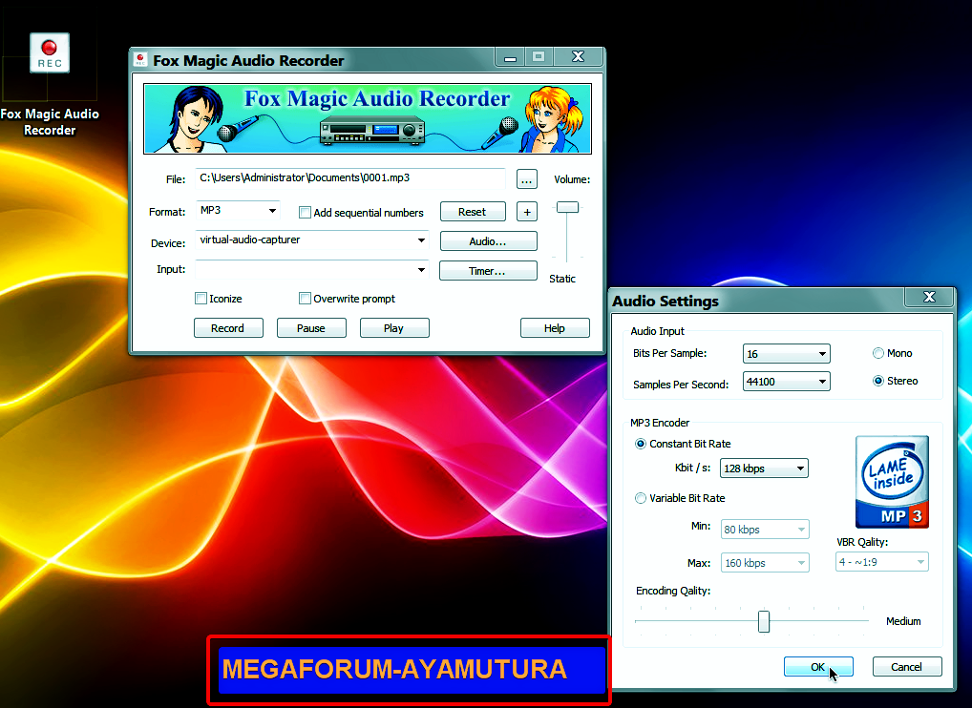972x708 pixels.
Task: Open Help in the recorder window
Action: tap(555, 328)
